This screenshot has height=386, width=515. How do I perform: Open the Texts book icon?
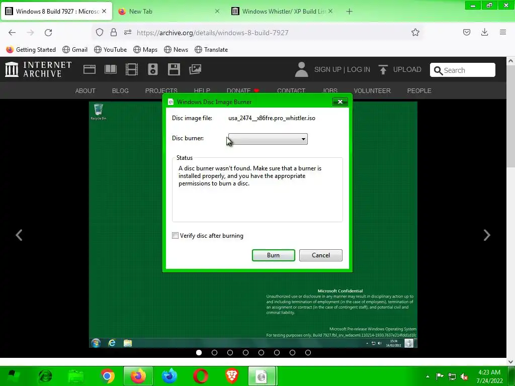[x=110, y=69]
